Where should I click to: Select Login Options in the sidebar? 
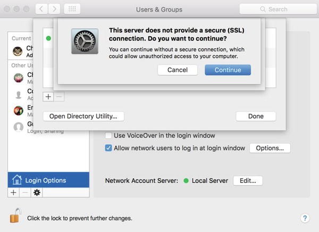[48, 180]
